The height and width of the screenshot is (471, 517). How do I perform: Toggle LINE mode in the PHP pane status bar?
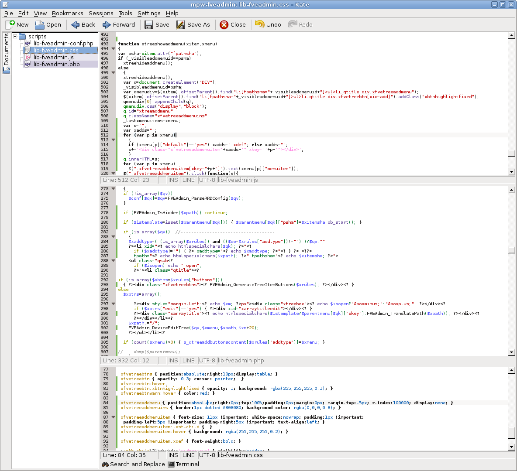189,360
